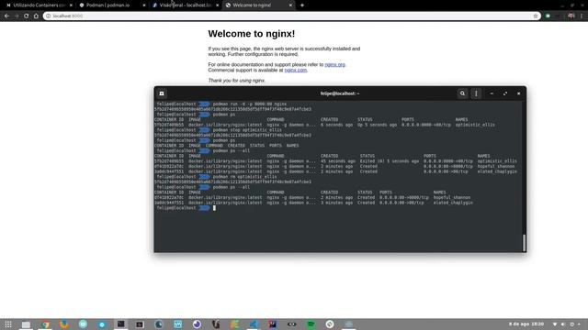This screenshot has width=588, height=330.
Task: Close the Visão geral tab
Action: point(217,5)
